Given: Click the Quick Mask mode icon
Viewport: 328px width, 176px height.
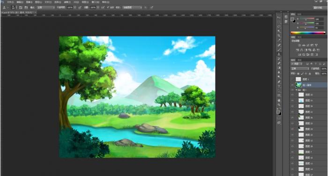Looking at the screenshot, I should 279,118.
